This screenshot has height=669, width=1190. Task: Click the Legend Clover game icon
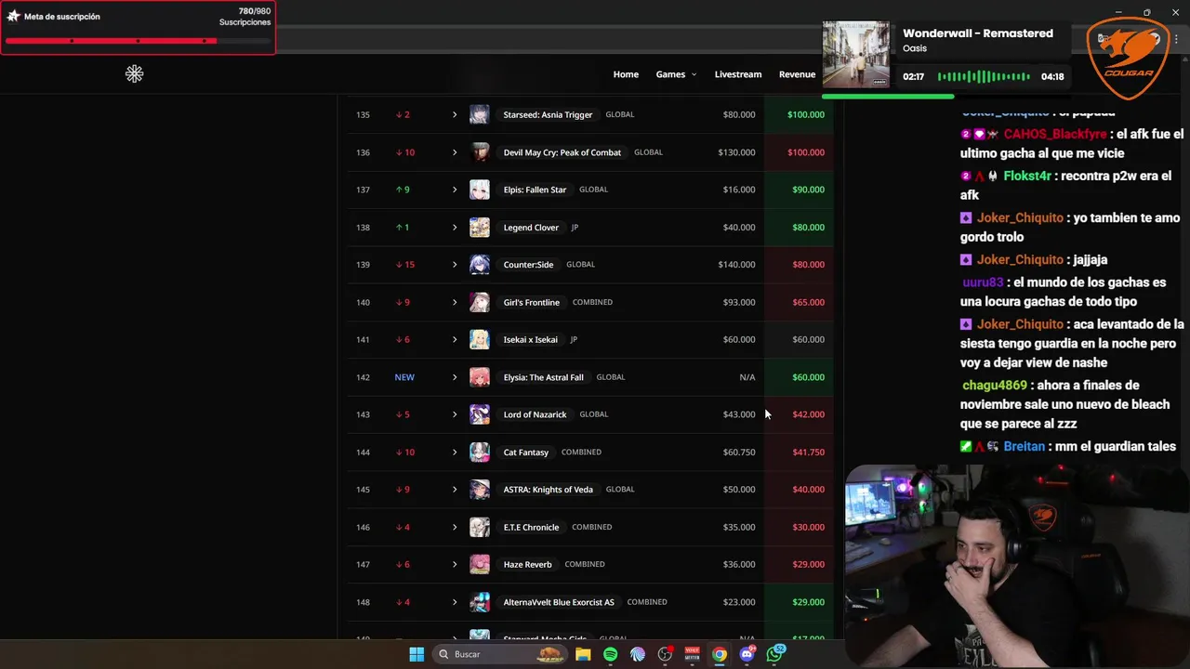[480, 228]
